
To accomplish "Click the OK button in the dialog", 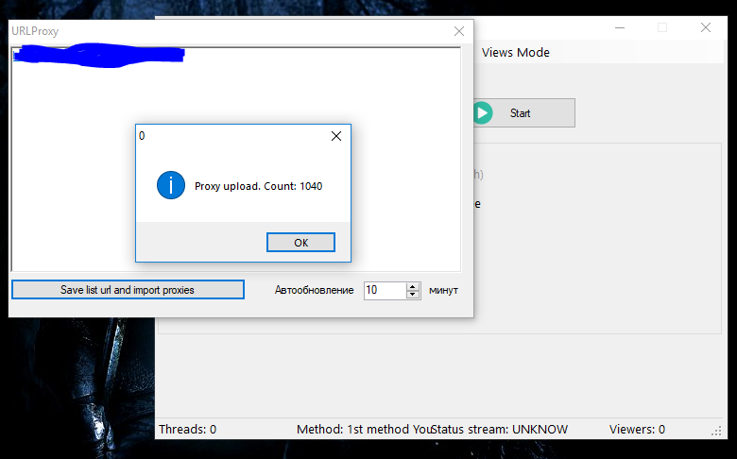I will point(300,243).
